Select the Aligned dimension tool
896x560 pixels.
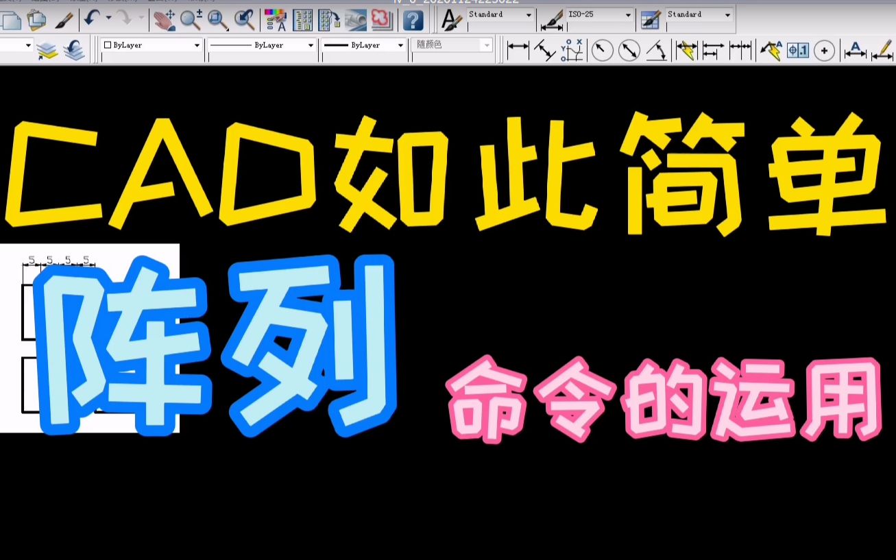click(x=545, y=50)
